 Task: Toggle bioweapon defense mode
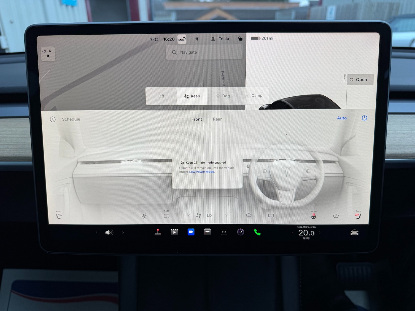(145, 216)
